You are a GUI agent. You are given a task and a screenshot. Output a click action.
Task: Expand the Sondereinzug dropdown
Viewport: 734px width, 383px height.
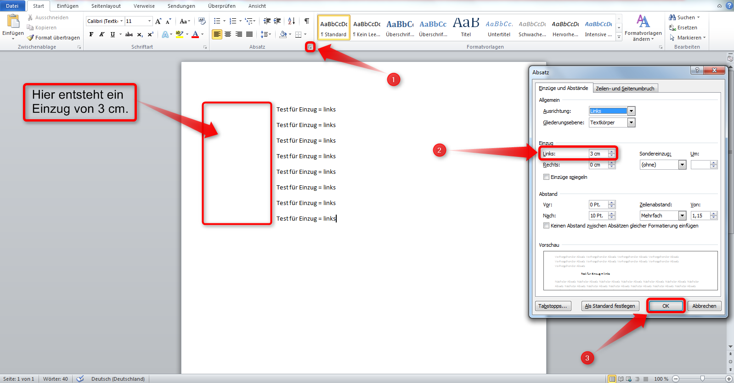click(682, 165)
